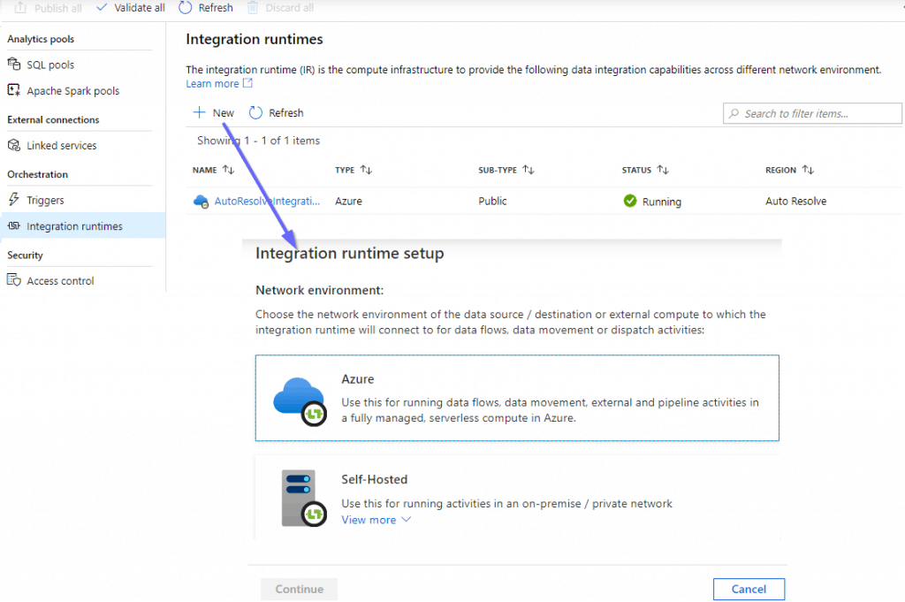
Task: Click the SQL pools database icon
Action: pyautogui.click(x=14, y=64)
